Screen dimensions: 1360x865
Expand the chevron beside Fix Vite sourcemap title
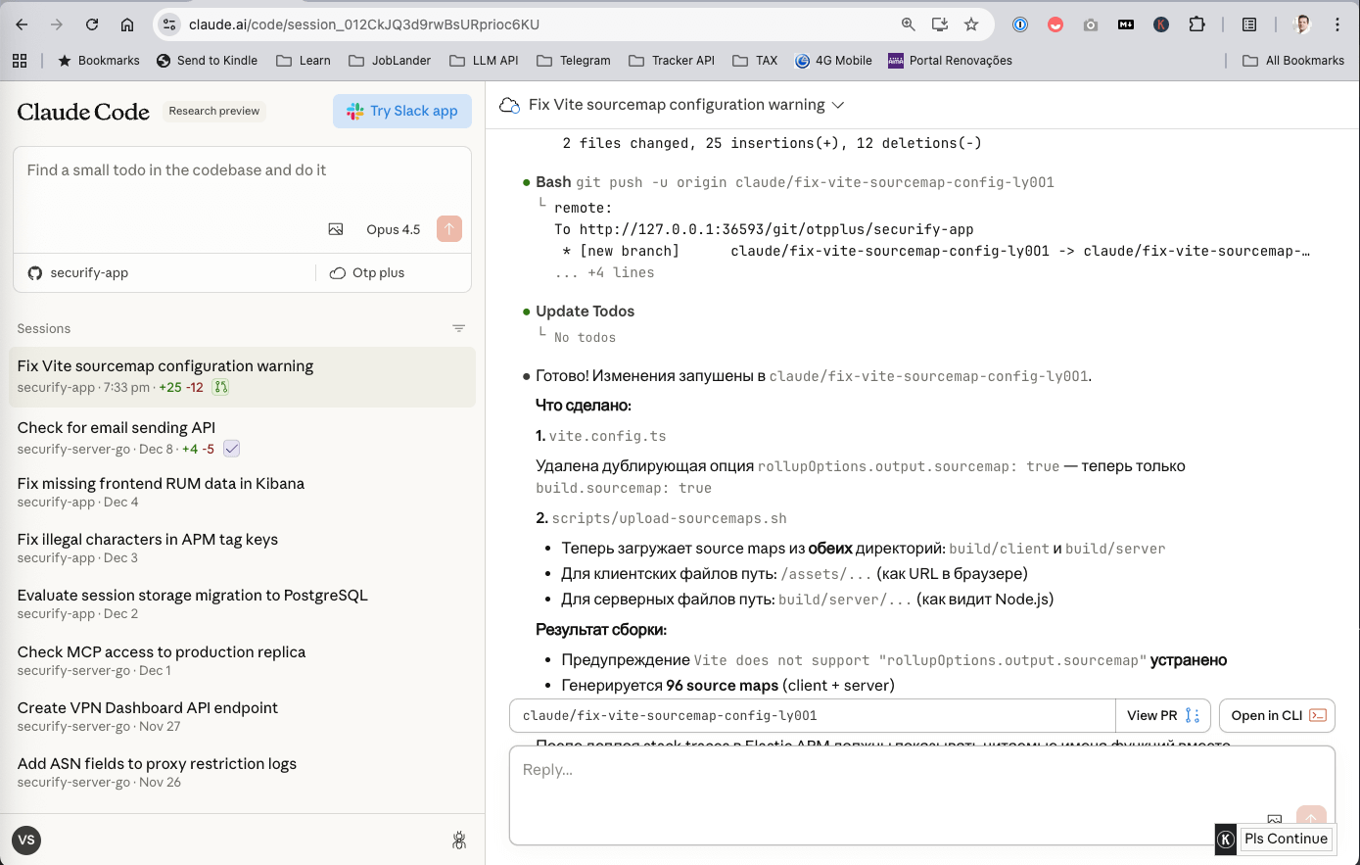pyautogui.click(x=837, y=105)
